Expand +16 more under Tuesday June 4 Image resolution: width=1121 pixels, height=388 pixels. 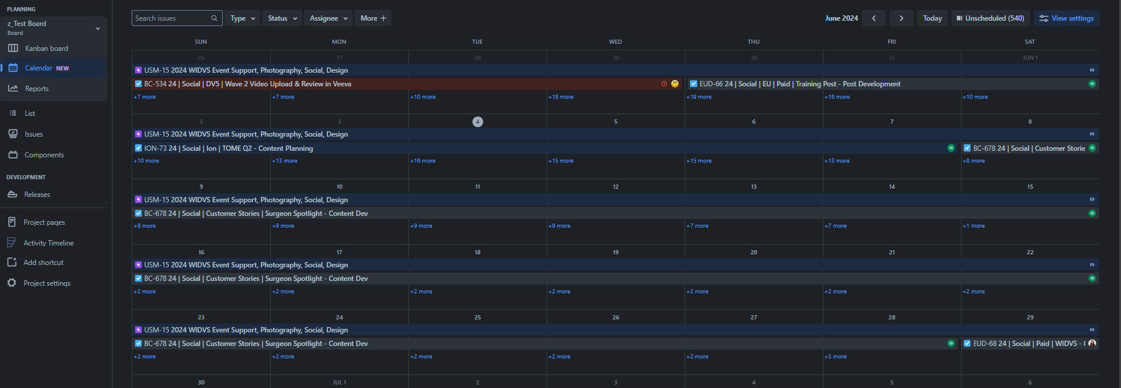click(423, 161)
